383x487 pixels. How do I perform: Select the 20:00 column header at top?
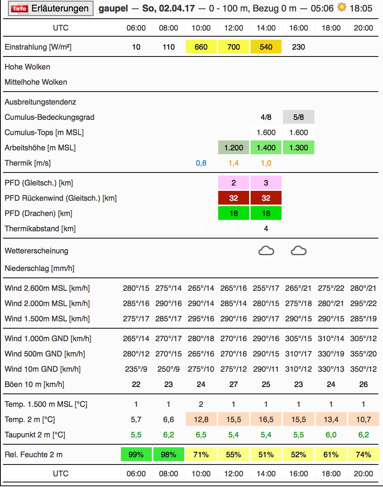pos(364,28)
